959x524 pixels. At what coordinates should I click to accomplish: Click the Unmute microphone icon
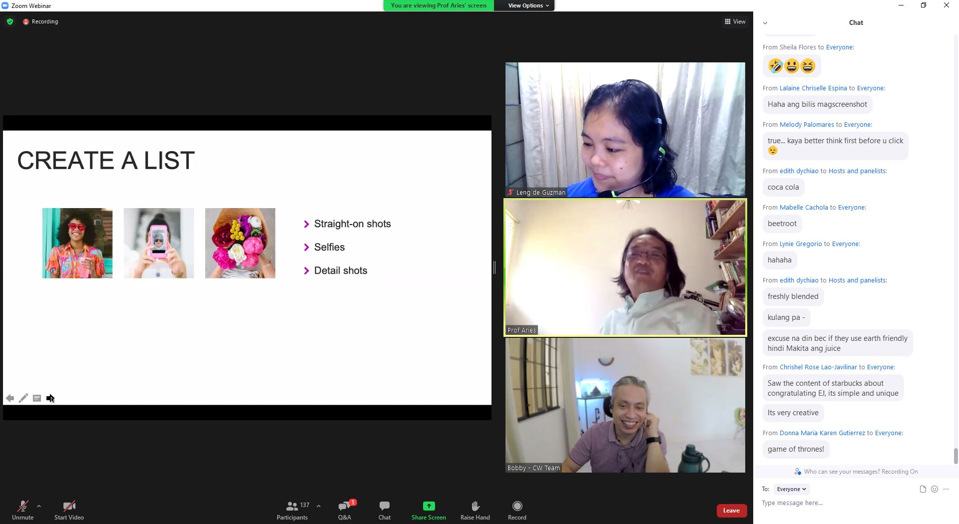(22, 506)
